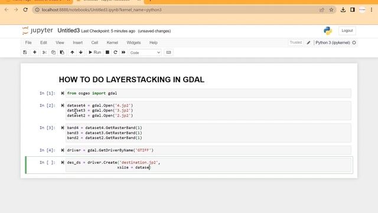Open the cell type Code dropdown
378x213 pixels.
[x=145, y=53]
